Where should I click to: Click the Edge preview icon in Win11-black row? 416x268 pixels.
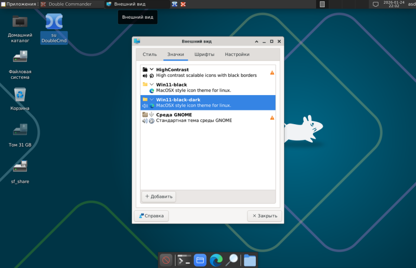pyautogui.click(x=152, y=91)
